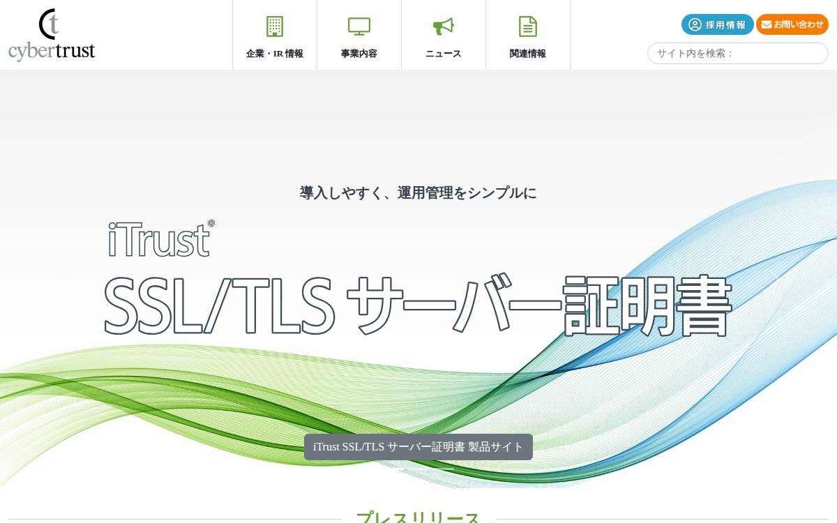This screenshot has height=523, width=837.
Task: Open the 関連情報 menu label
Action: (x=528, y=54)
